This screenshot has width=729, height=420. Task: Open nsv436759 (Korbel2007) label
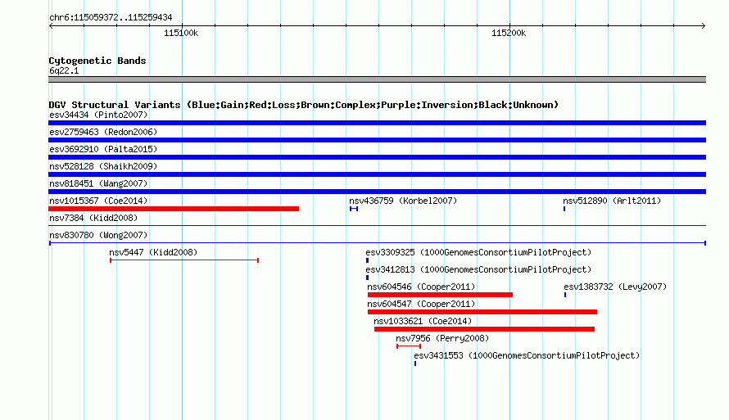403,201
